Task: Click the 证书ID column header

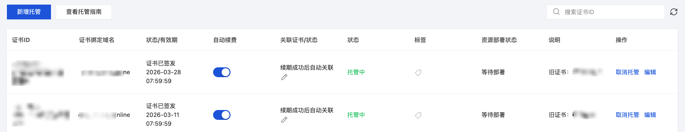Action: pos(21,40)
